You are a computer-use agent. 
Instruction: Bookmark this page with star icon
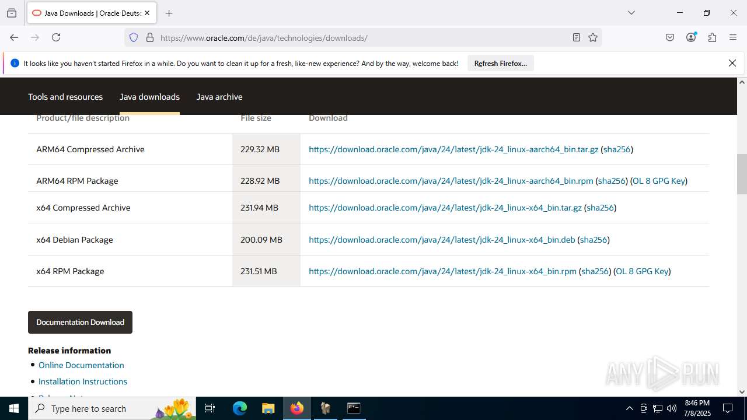coord(593,38)
